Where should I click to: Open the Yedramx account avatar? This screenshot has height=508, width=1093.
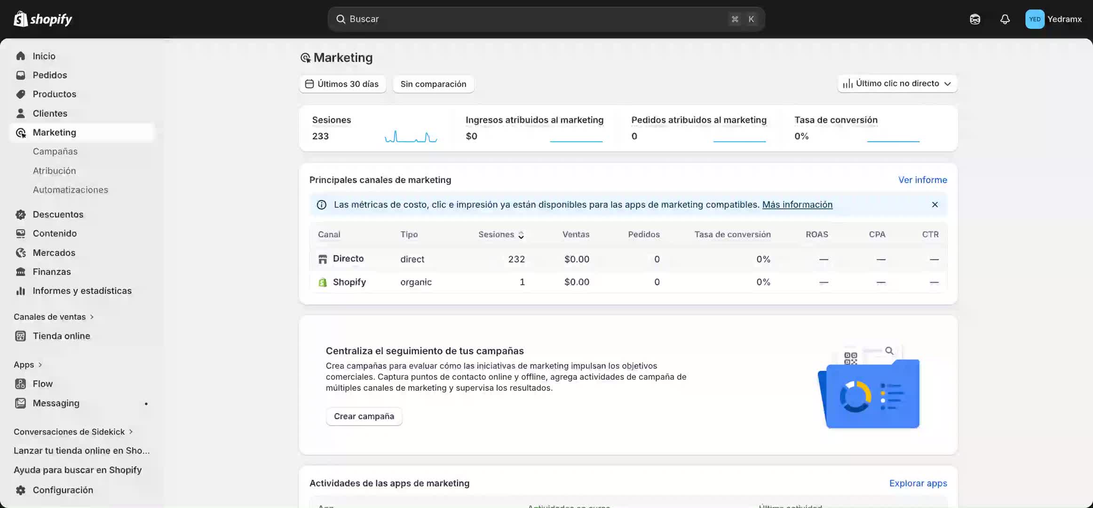pos(1035,19)
